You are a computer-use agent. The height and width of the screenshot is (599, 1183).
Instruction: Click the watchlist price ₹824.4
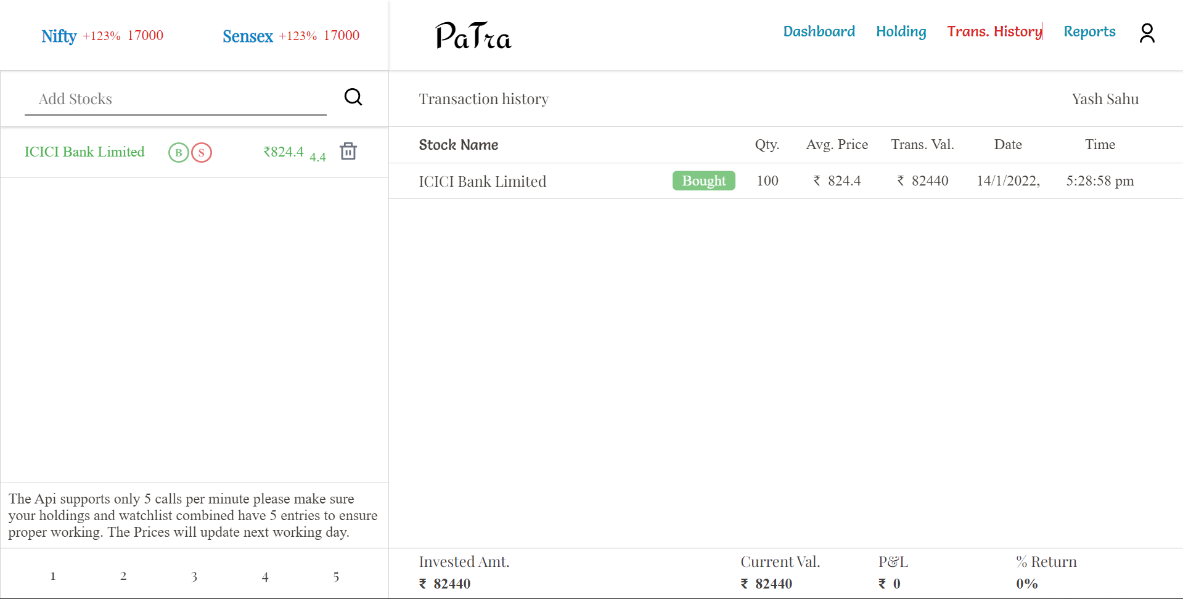pyautogui.click(x=284, y=152)
